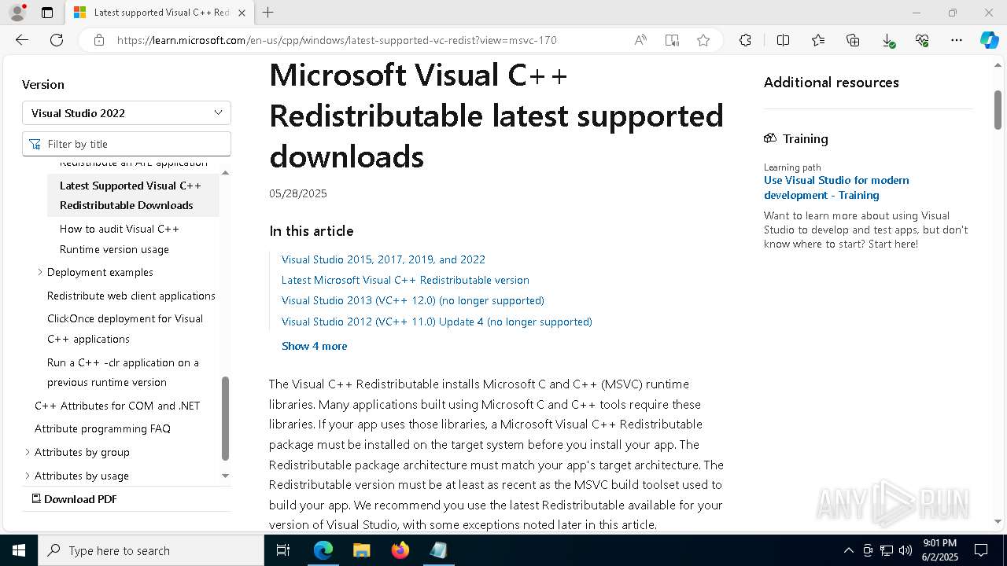Image resolution: width=1007 pixels, height=566 pixels.
Task: Add page to favorites star icon
Action: 703,40
